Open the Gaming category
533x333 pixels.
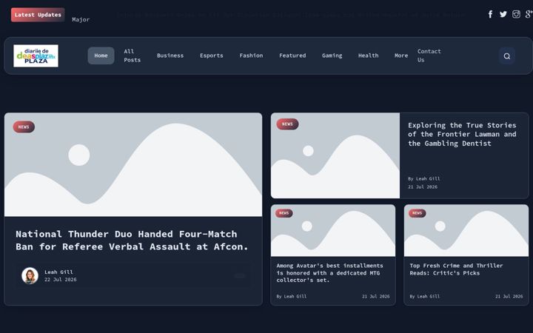[x=332, y=55]
